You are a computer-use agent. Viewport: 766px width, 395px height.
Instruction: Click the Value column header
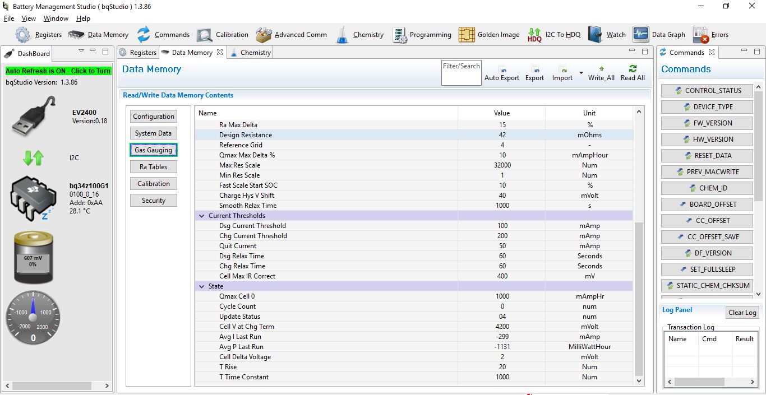pyautogui.click(x=502, y=113)
